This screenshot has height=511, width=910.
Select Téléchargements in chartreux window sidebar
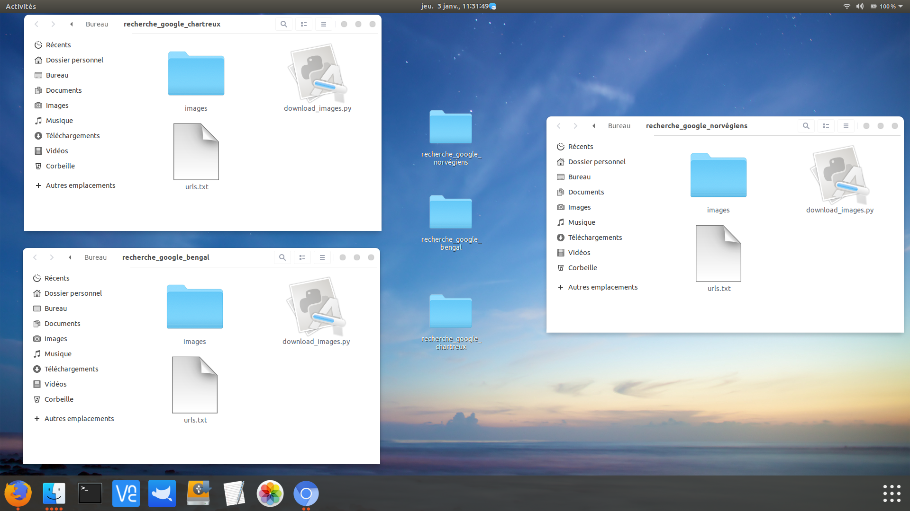73,136
